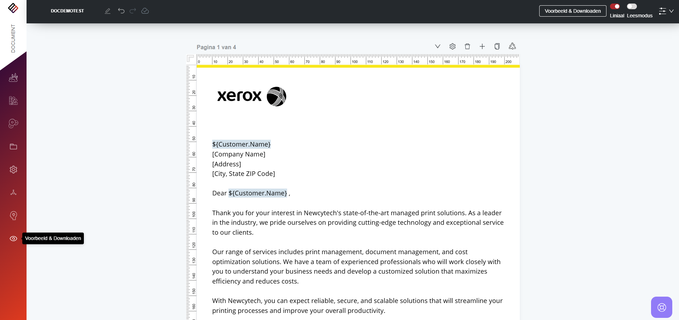The width and height of the screenshot is (679, 320).
Task: Open the color palette swatches in the sidebar
Action: point(13,101)
